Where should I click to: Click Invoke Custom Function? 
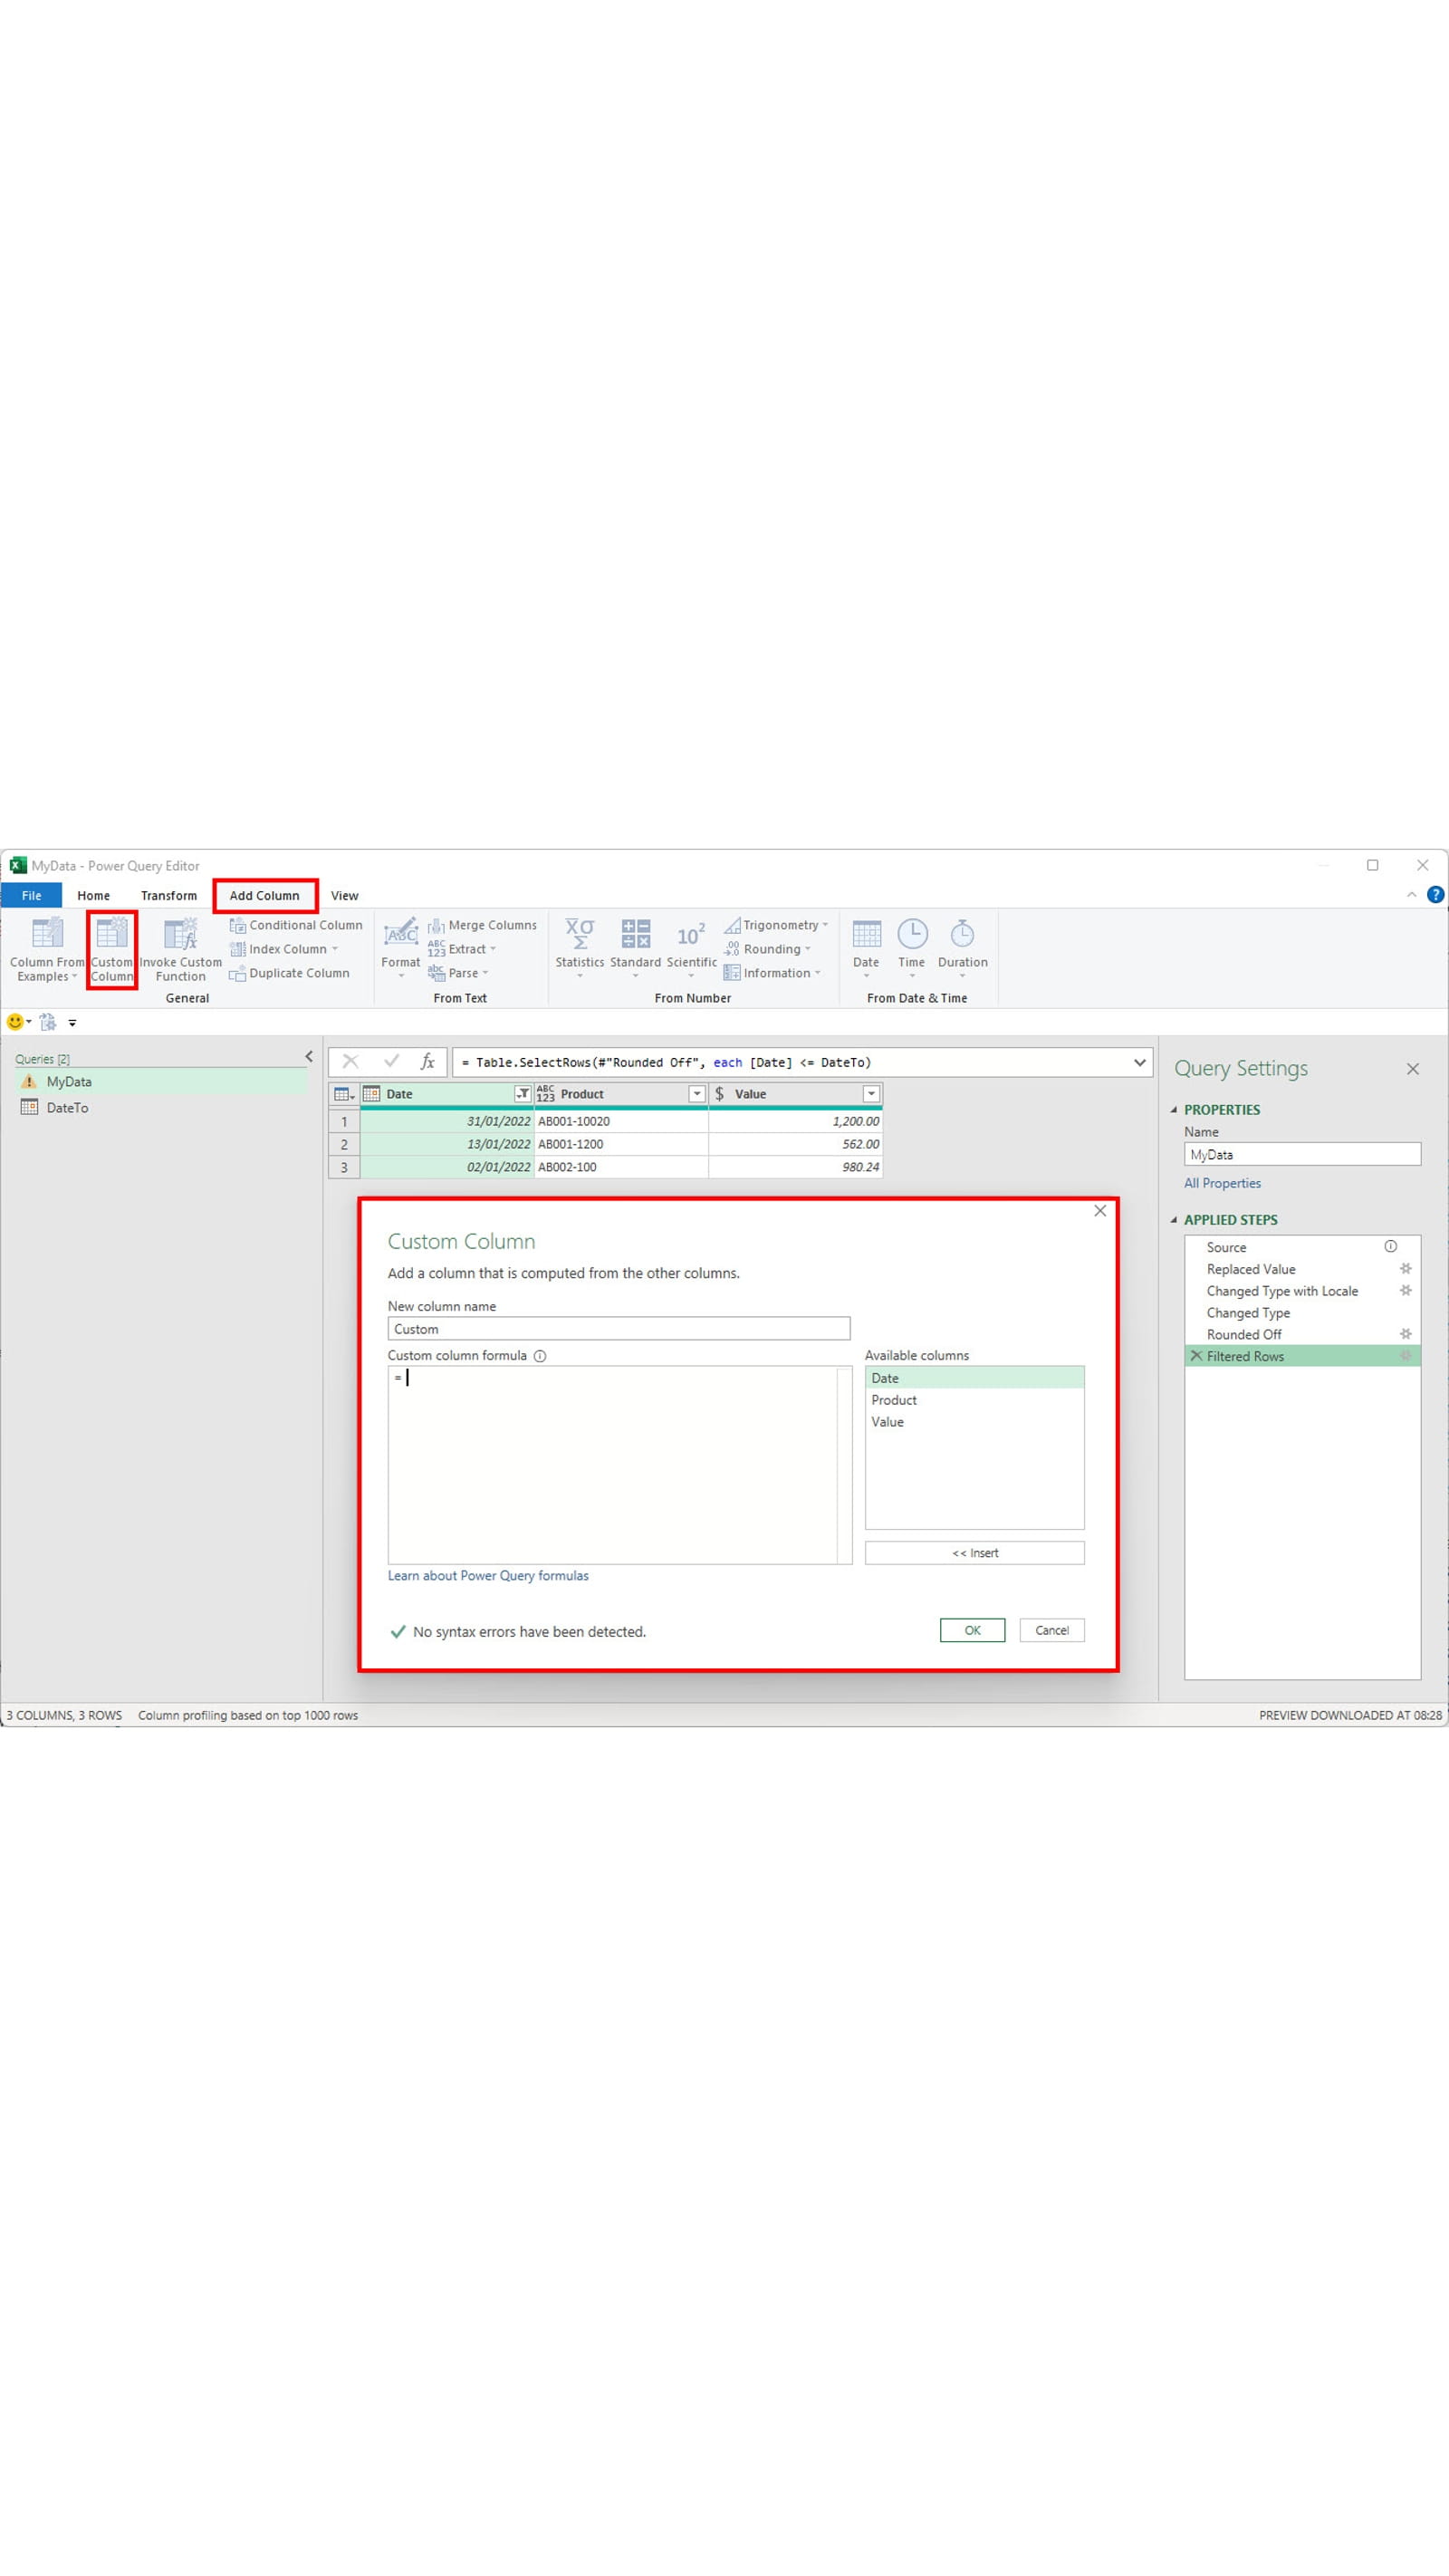point(180,948)
